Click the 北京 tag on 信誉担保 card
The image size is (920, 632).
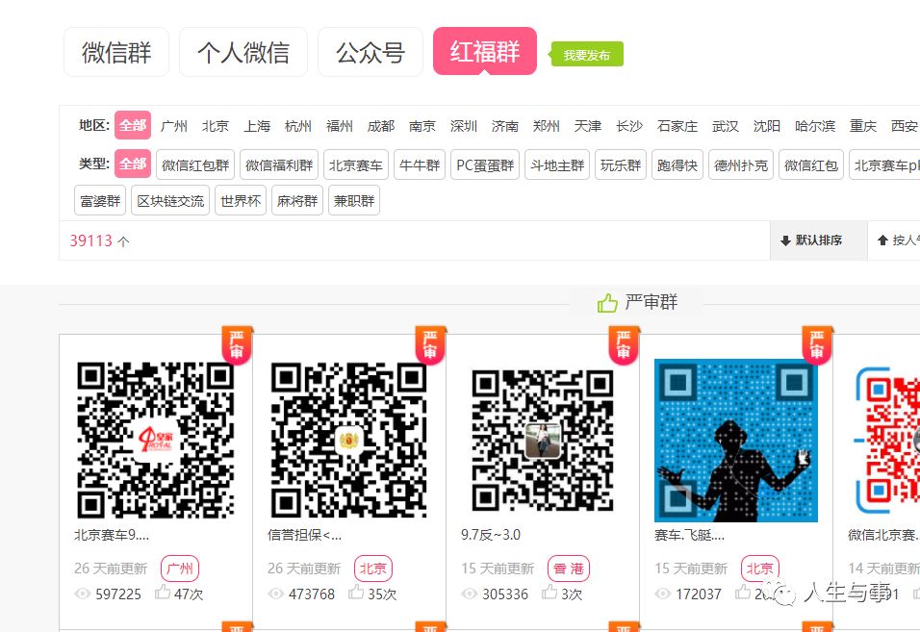click(x=373, y=569)
